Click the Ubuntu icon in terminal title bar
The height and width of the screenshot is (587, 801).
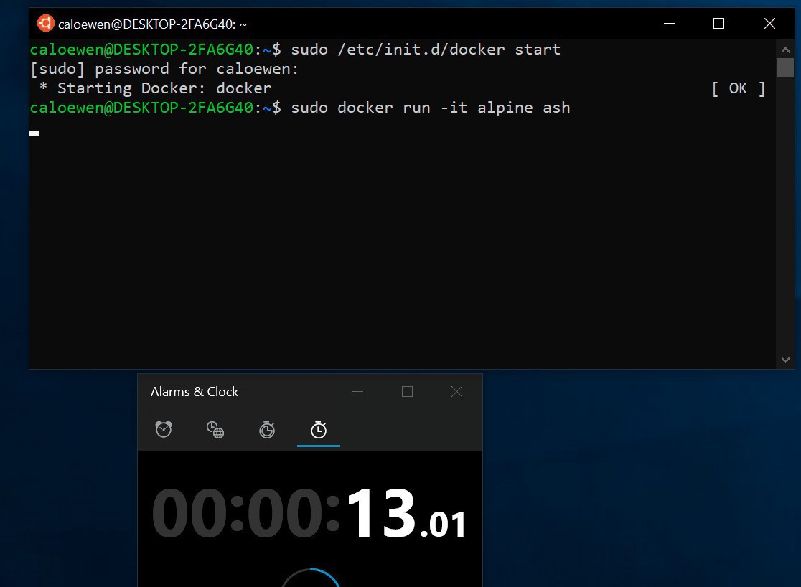click(45, 24)
